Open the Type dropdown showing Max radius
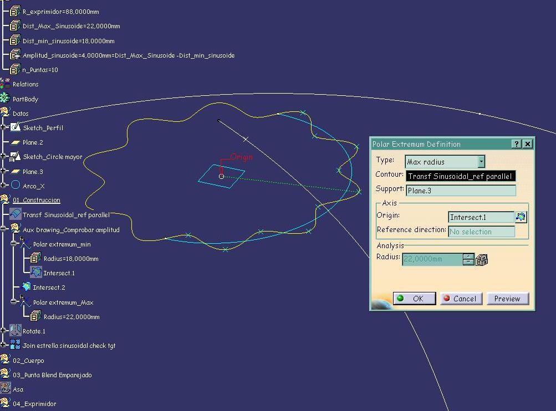 point(481,162)
